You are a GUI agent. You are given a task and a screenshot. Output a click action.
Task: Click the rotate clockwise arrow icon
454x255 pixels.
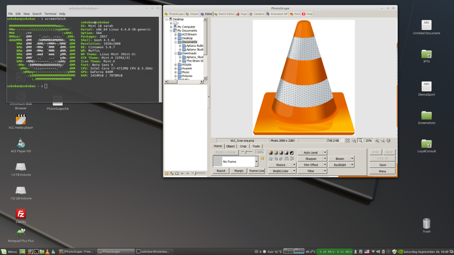pos(281,159)
